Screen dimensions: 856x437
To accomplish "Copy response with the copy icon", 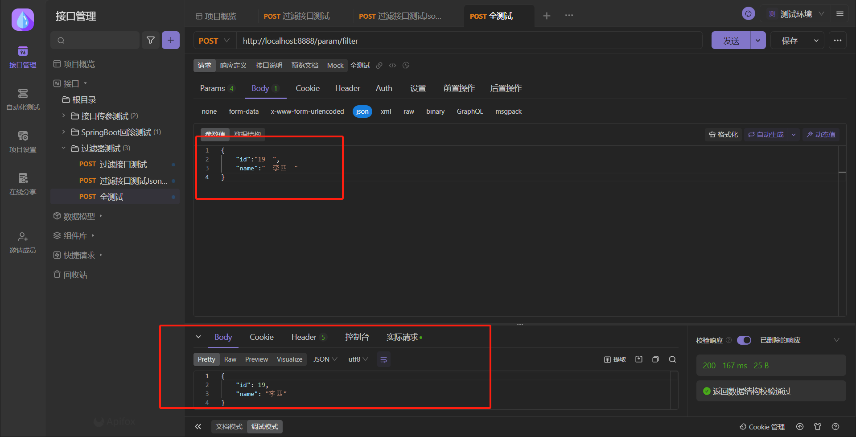I will pyautogui.click(x=655, y=359).
